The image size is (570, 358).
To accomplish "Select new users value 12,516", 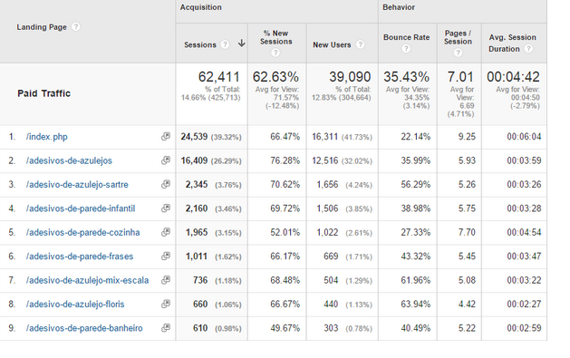I will pos(325,160).
